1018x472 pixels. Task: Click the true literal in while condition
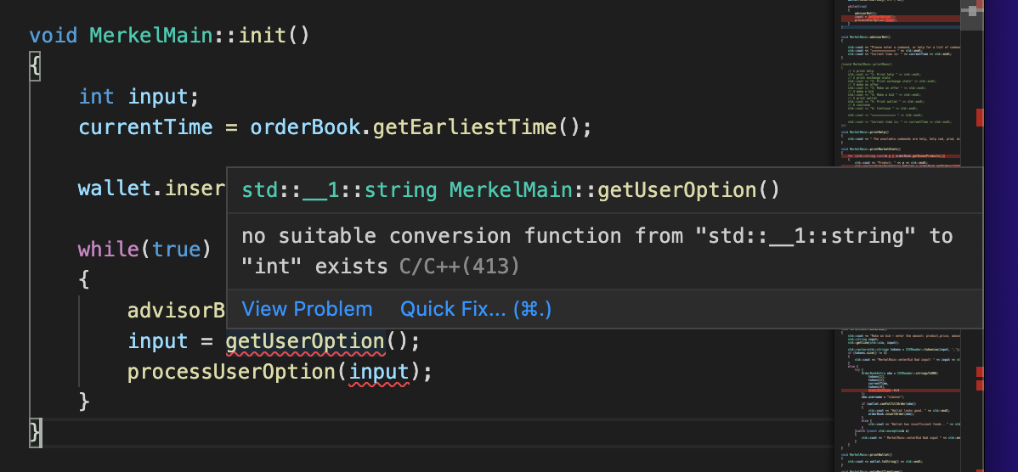[176, 249]
